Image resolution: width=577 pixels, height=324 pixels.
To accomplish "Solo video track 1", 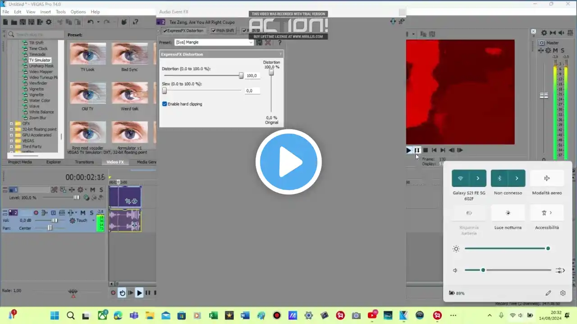I will click(101, 190).
